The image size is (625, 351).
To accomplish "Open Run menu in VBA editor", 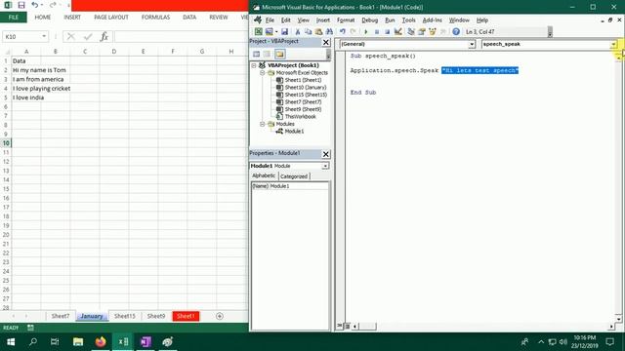I will (390, 20).
